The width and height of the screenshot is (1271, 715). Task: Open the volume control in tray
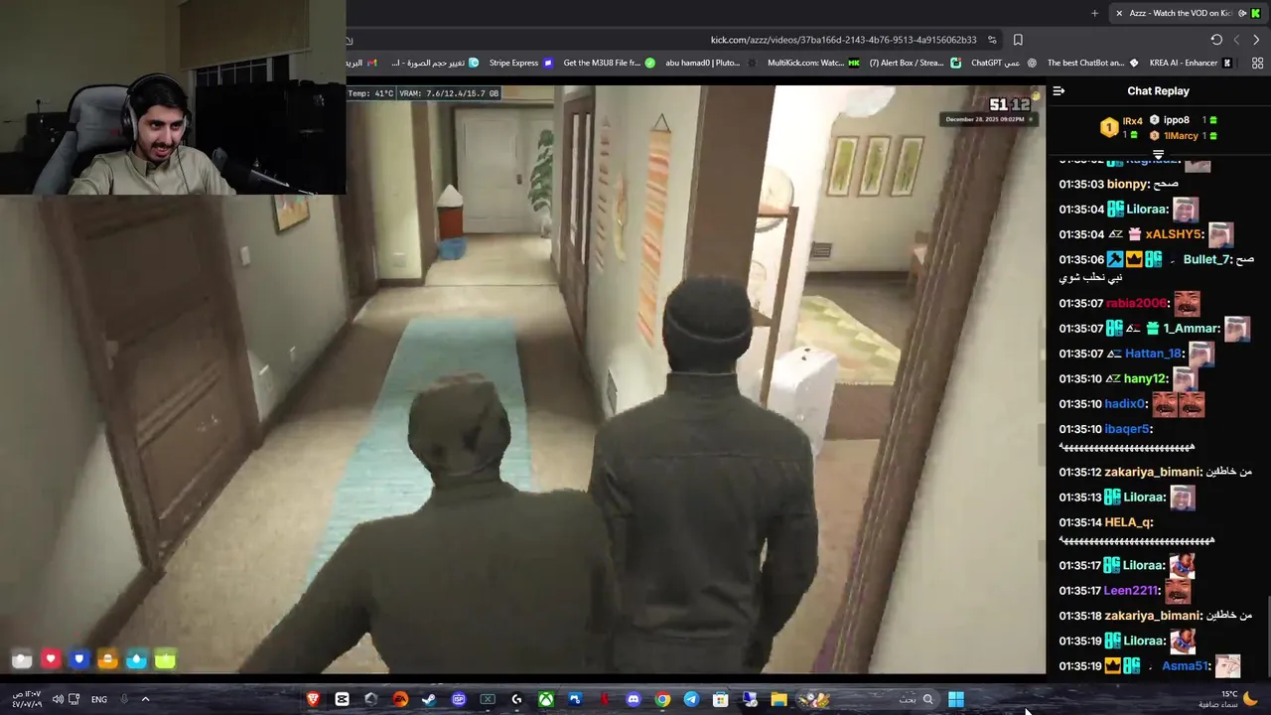pos(58,699)
